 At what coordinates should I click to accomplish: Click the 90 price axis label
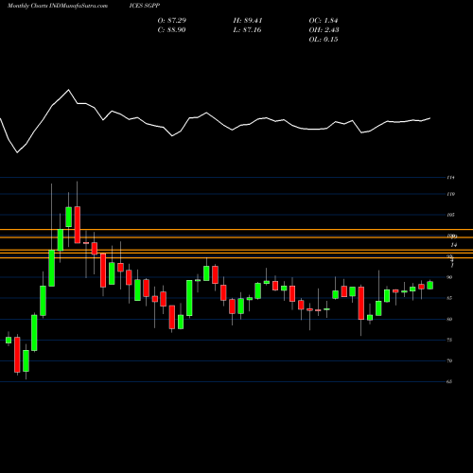tap(449, 277)
